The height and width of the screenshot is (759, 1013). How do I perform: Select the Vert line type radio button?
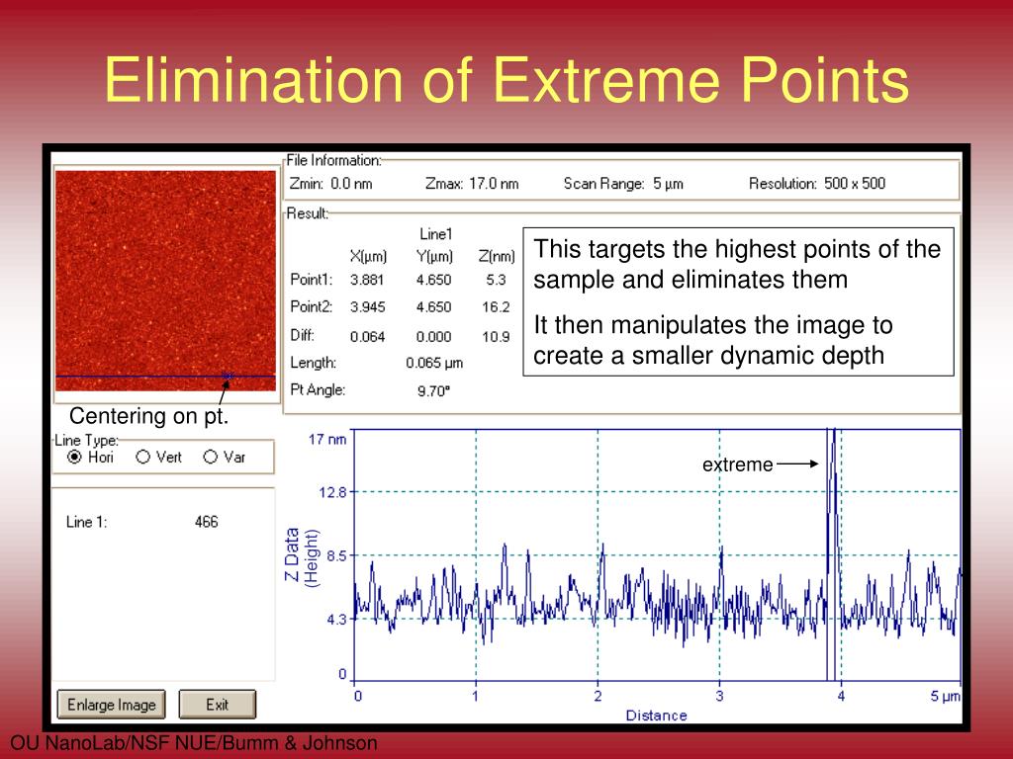click(142, 457)
